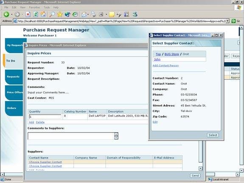Click Add Contact Person link

point(165,65)
